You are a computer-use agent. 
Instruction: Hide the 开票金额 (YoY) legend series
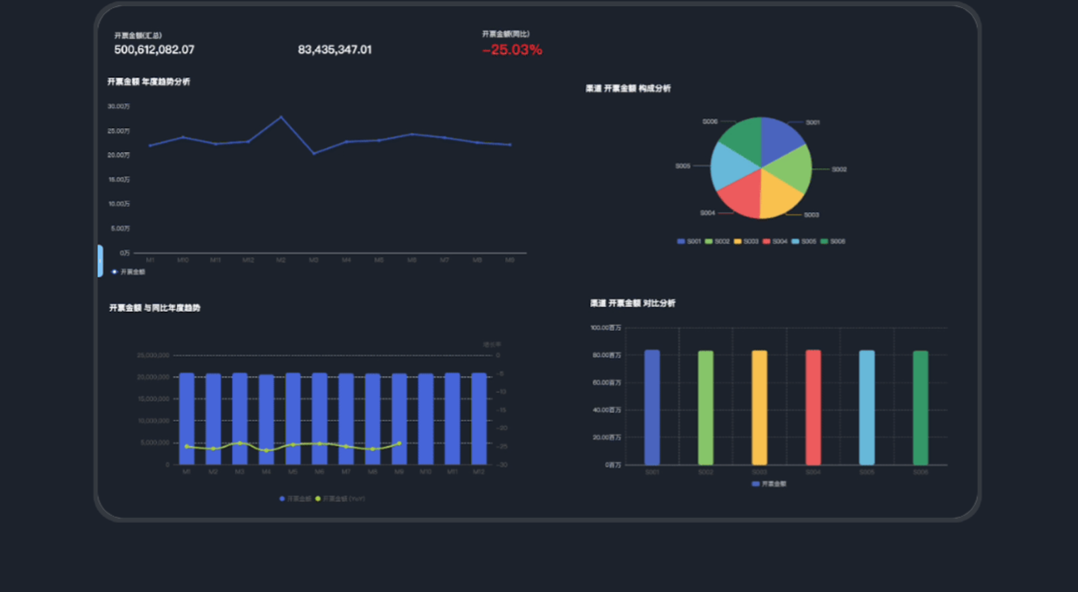tap(340, 499)
